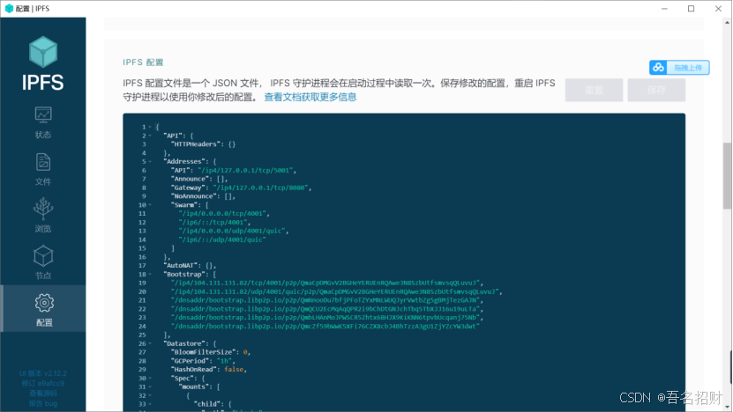Click the cloud upload icon top right

658,68
